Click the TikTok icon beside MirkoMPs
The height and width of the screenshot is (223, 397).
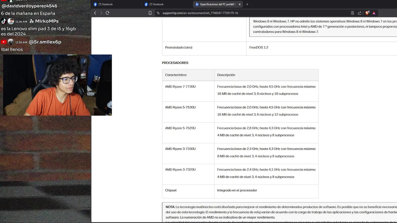3,21
